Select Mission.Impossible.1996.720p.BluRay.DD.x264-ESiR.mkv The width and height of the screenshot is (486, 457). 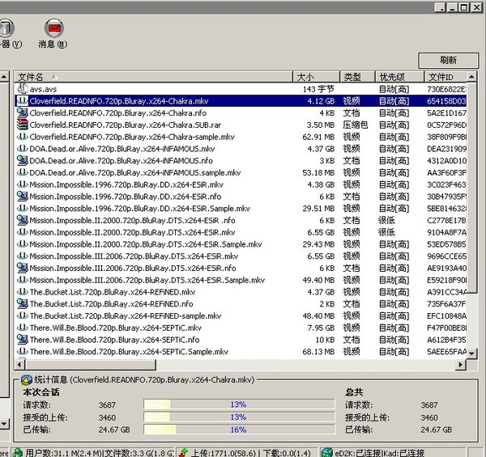click(126, 184)
